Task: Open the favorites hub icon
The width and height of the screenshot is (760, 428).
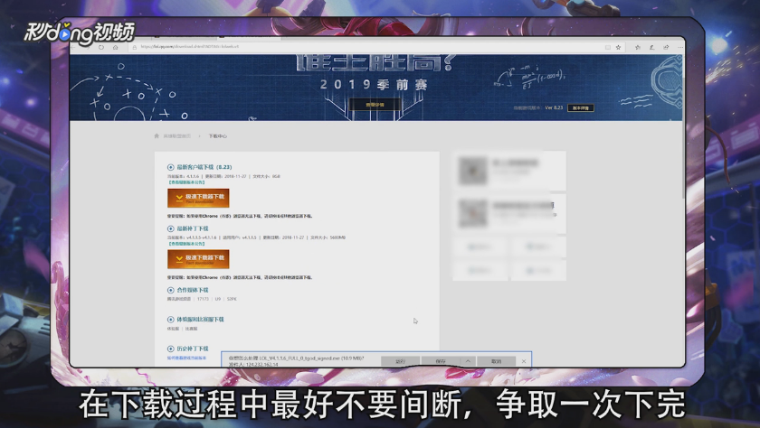Action: click(x=638, y=47)
